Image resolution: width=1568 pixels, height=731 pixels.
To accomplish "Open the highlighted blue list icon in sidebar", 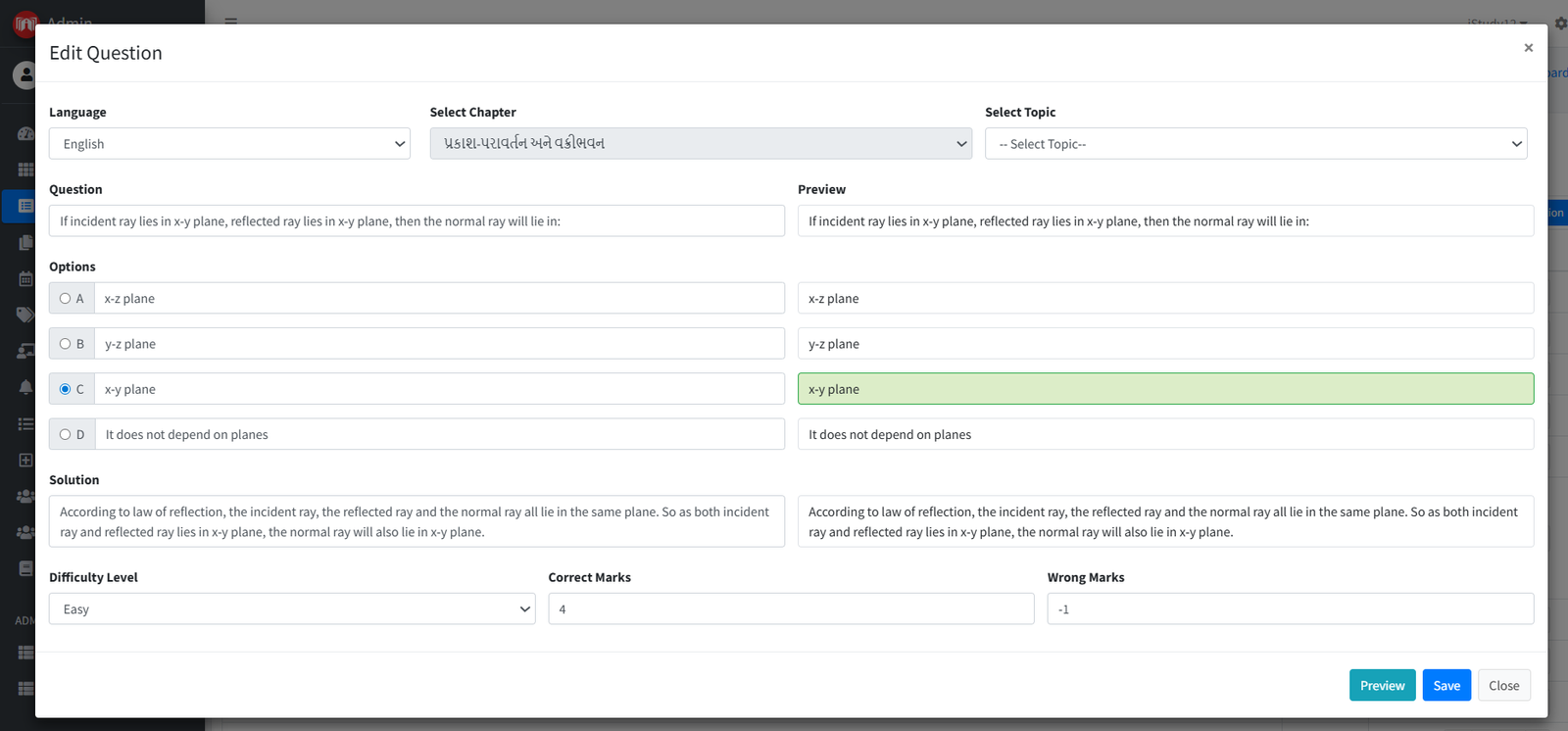I will [x=25, y=206].
